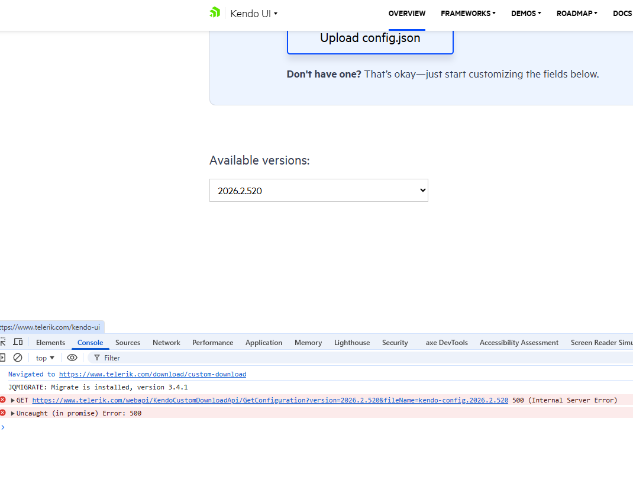Click the funnel filter icon
The image size is (633, 496).
97,357
